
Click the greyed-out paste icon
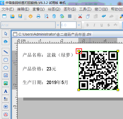96,16
